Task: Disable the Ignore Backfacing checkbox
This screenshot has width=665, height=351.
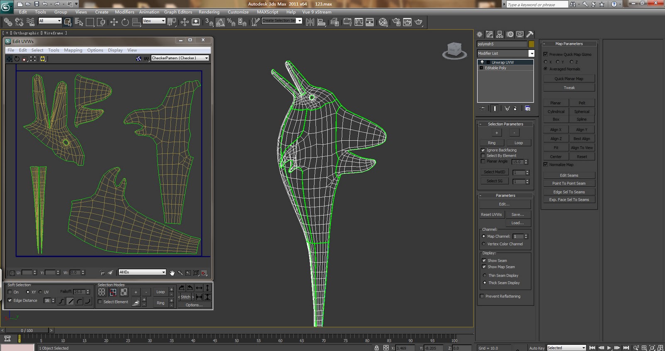Action: coord(483,150)
